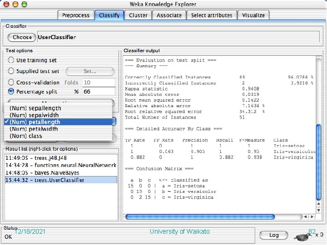The height and width of the screenshot is (245, 327).
Task: Go to the Associate tab
Action: pyautogui.click(x=169, y=15)
